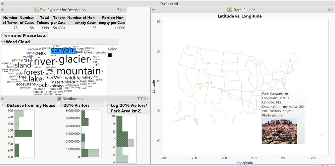The height and width of the screenshot is (166, 335).
Task: Click the Text Explorer platform icon
Action: pos(37,10)
